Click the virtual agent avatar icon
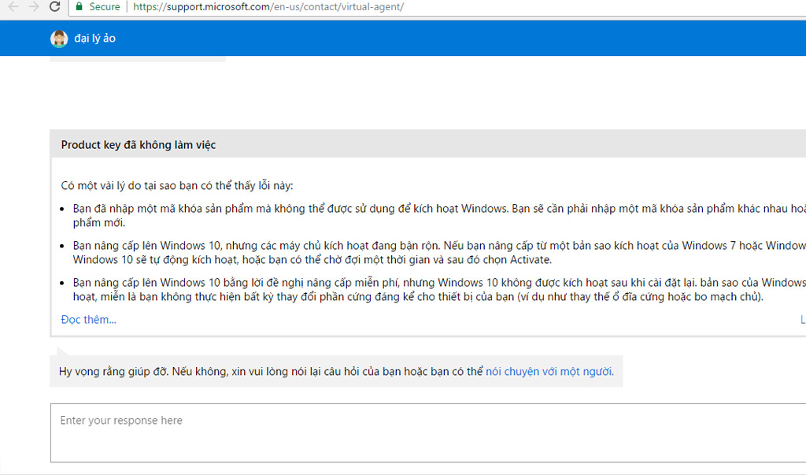This screenshot has width=806, height=475. pos(59,39)
